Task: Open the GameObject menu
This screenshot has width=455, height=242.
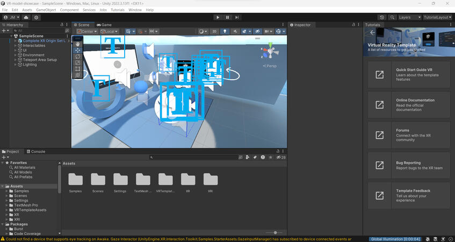Action: (x=46, y=10)
